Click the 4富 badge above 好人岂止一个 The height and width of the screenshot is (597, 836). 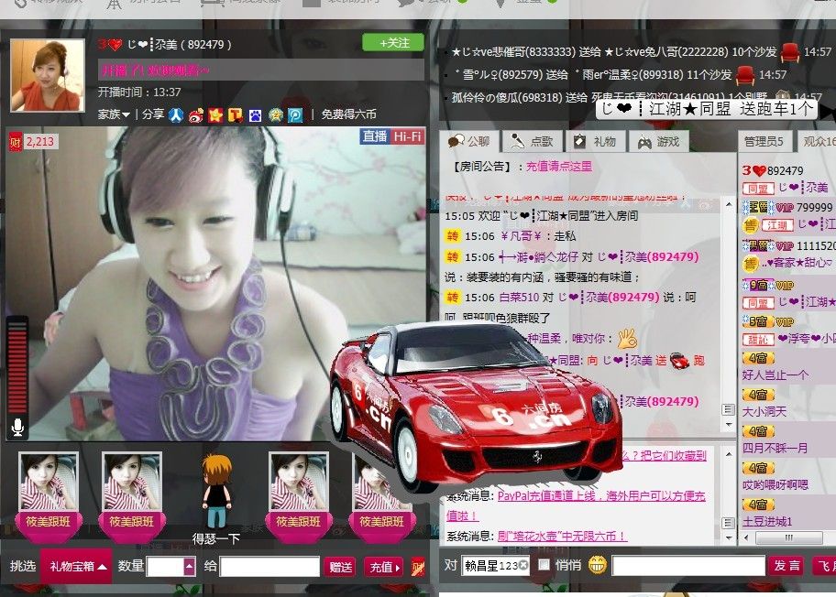tap(757, 358)
